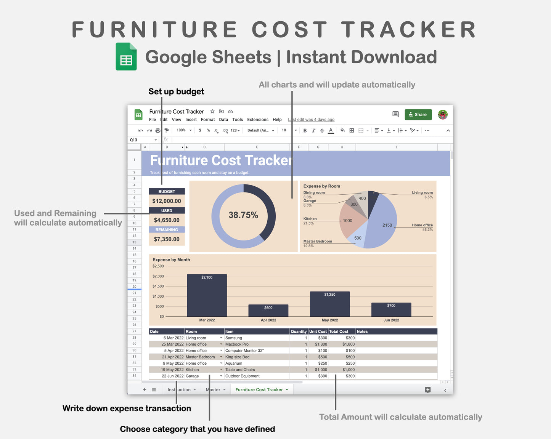The image size is (551, 439).
Task: Open the Format menu
Action: 208,120
